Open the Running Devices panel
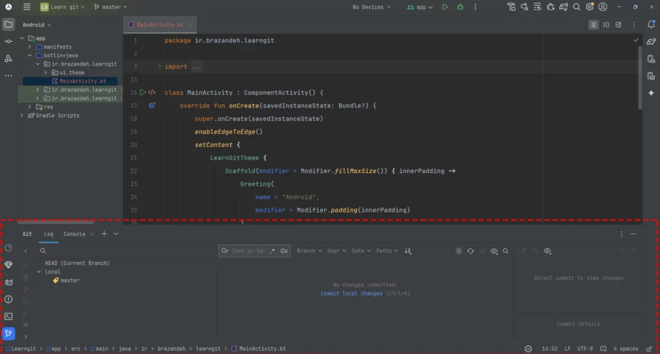The image size is (660, 354). (x=651, y=76)
